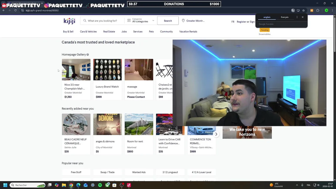Open the Room for rent listing thumbnail

tap(139, 124)
